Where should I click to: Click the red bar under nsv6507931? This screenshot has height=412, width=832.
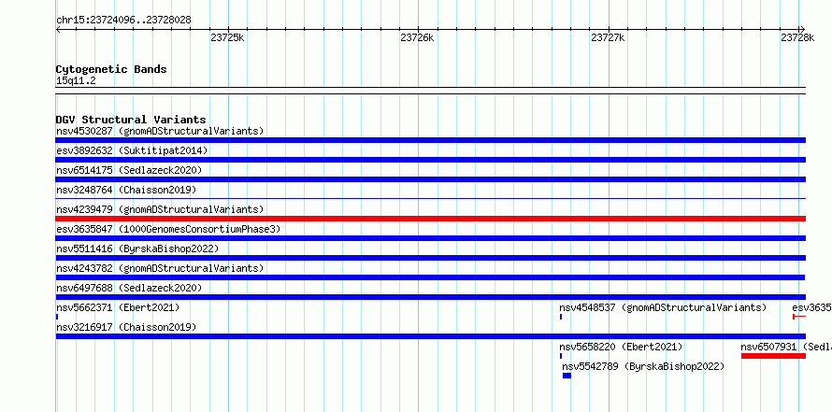(x=774, y=356)
